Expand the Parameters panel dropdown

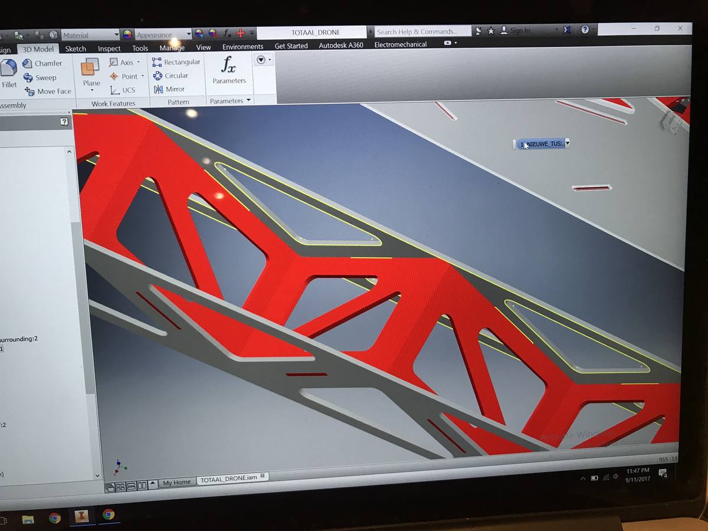(x=248, y=100)
